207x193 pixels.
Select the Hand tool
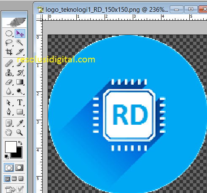pos(9,132)
